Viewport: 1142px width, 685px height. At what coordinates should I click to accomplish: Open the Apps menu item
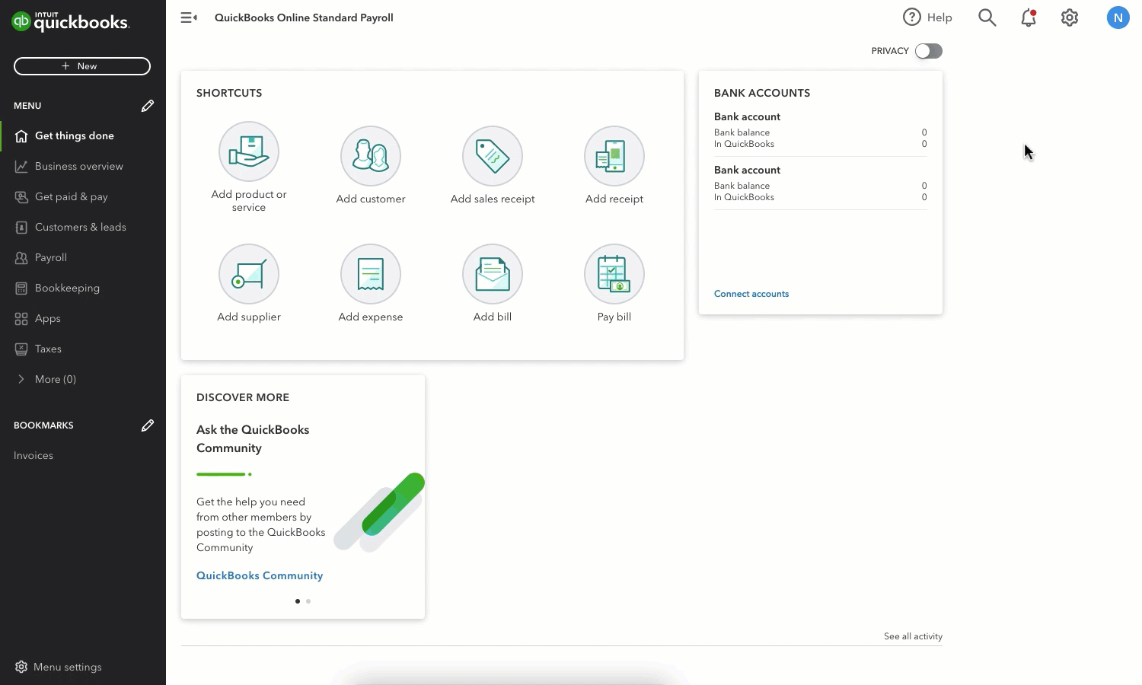[83, 318]
